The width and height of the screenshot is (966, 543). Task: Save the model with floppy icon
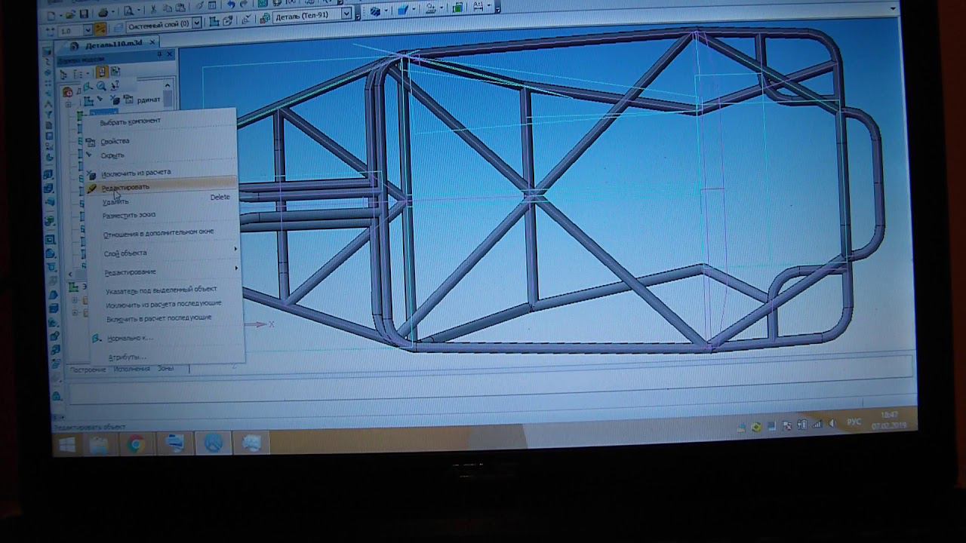[84, 14]
